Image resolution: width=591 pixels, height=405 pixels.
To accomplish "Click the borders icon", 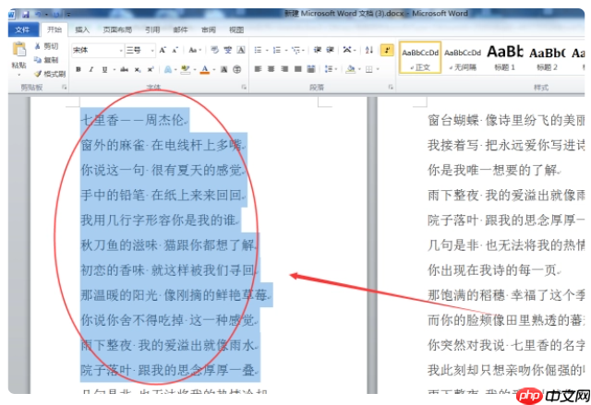I will point(369,69).
